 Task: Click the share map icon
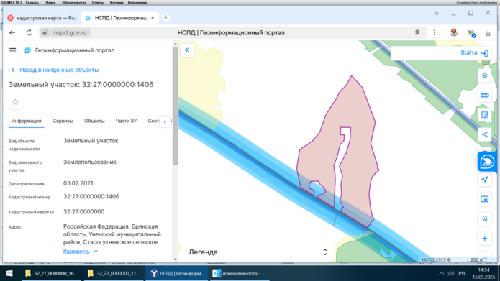click(485, 134)
